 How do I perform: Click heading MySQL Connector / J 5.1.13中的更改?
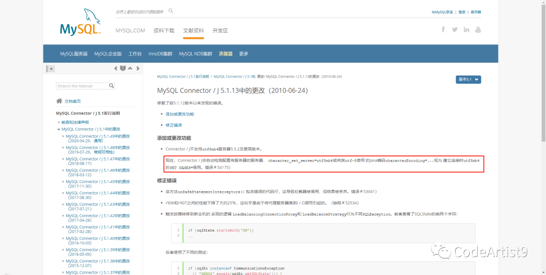(233, 90)
